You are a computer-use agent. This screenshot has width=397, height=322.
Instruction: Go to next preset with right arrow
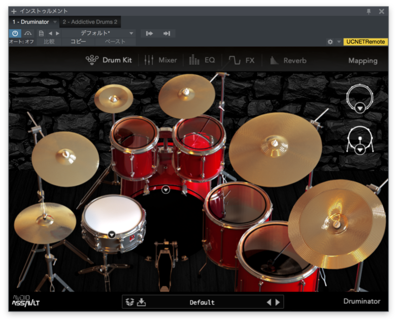[x=58, y=33]
